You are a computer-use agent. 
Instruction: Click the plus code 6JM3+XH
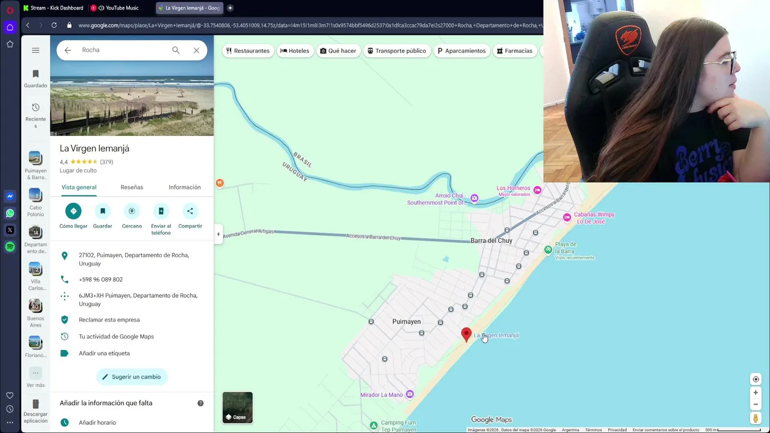(x=138, y=299)
